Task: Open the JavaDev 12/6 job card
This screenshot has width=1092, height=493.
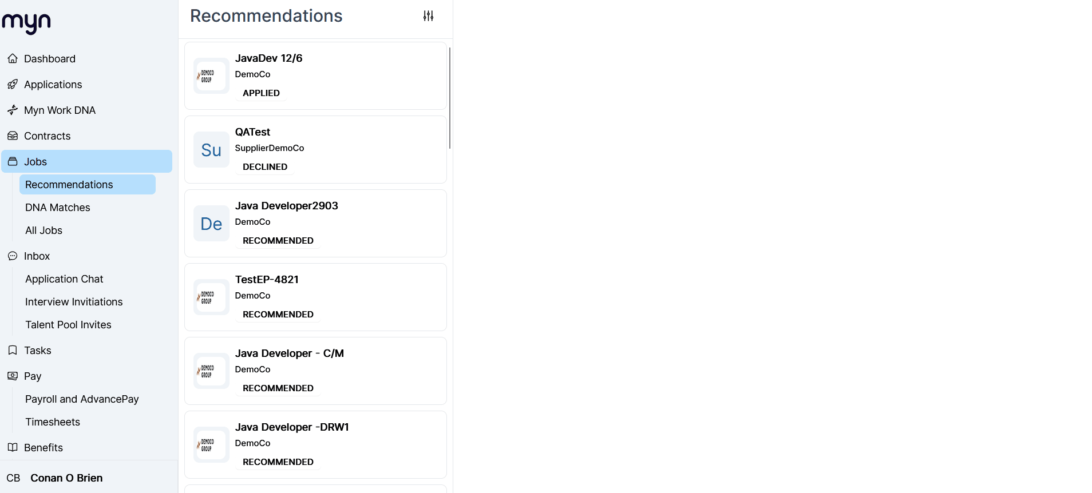Action: pyautogui.click(x=315, y=75)
